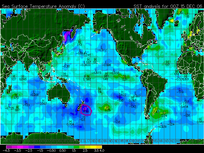The image size is (204, 153).
Task: Click the L -0.311 anomaly label
Action: click(x=66, y=65)
